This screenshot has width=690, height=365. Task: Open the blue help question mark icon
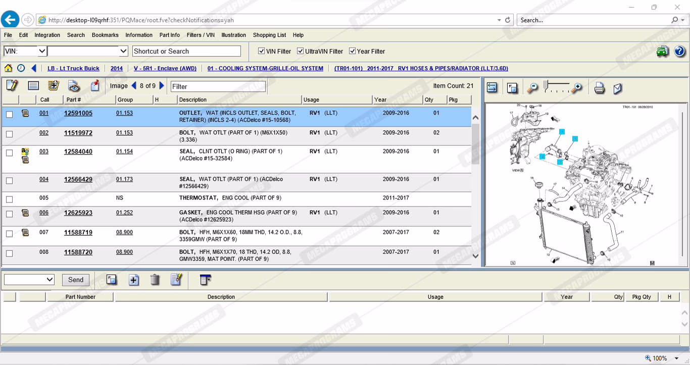coord(679,51)
